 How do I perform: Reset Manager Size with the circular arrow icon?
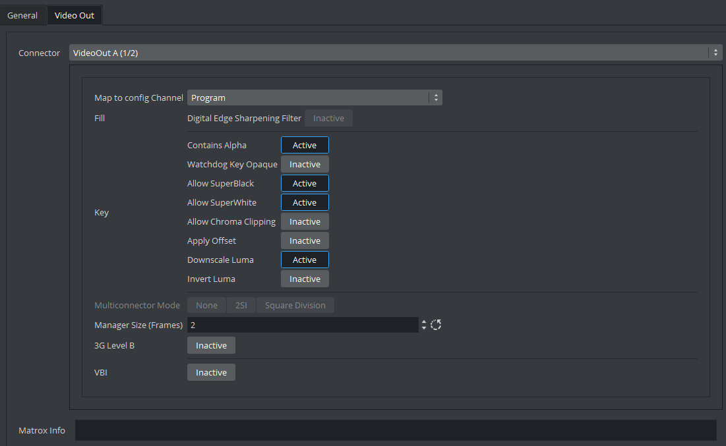tap(436, 325)
